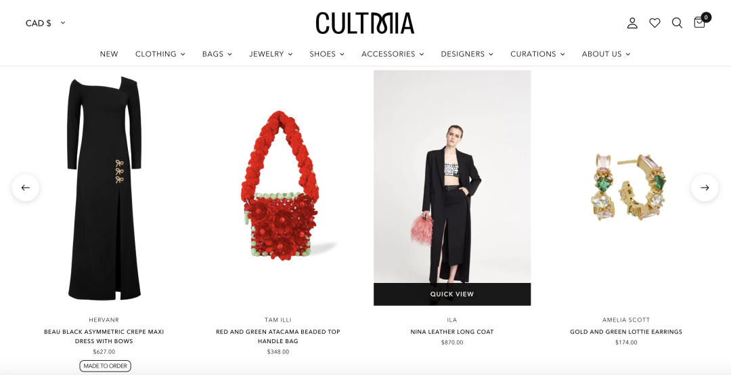Screen dimensions: 731x375
Task: Expand the Clothing menu
Action: pos(160,54)
